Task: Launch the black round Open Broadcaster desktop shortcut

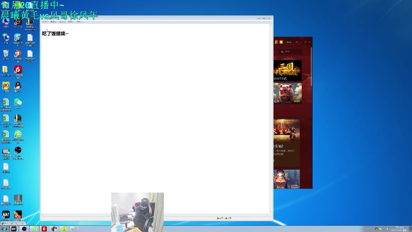Action: point(18,153)
